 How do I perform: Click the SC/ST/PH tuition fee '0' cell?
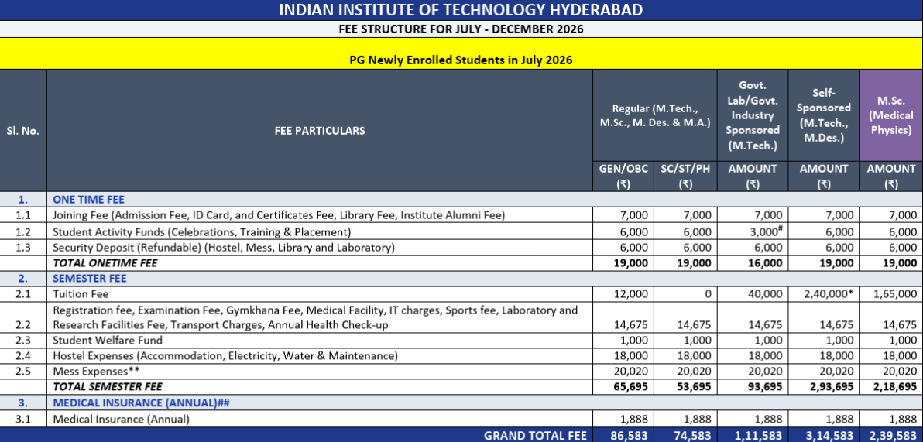(x=708, y=293)
